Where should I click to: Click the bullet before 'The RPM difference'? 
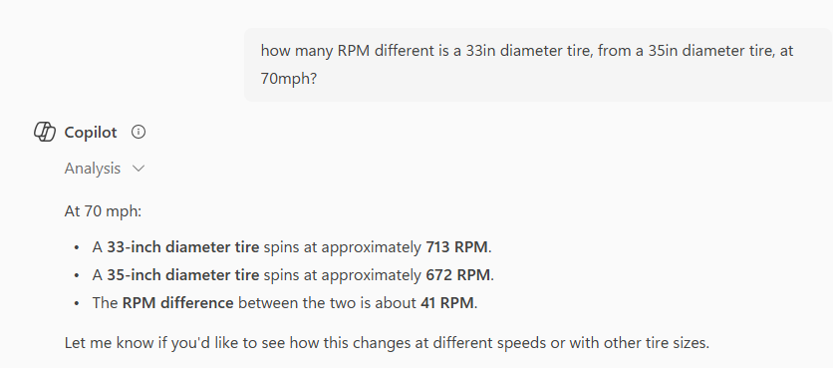[77, 303]
